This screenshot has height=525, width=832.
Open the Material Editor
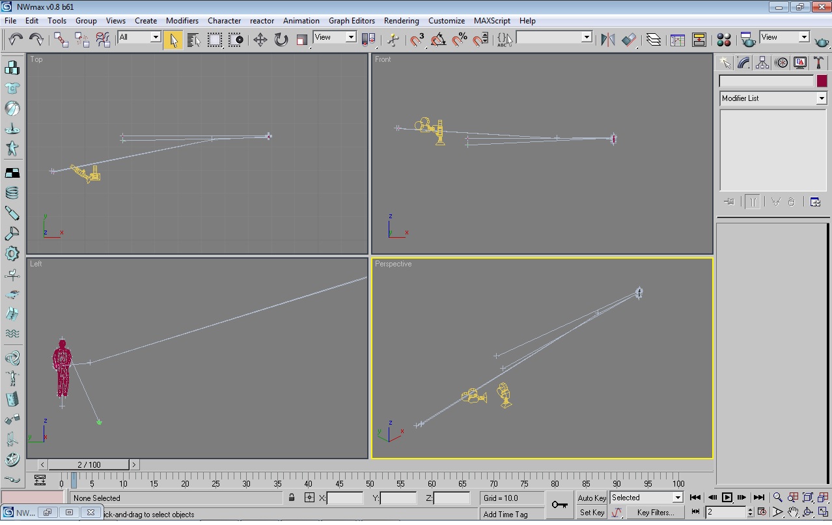[x=724, y=40]
